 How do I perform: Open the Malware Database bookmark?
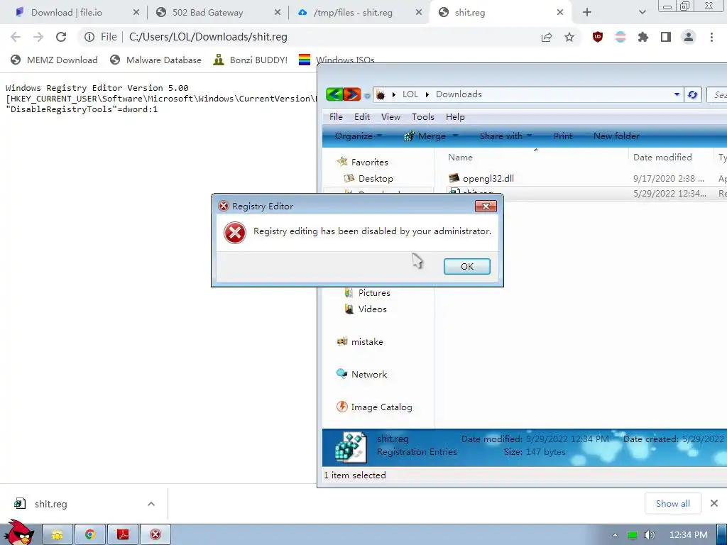click(x=155, y=60)
